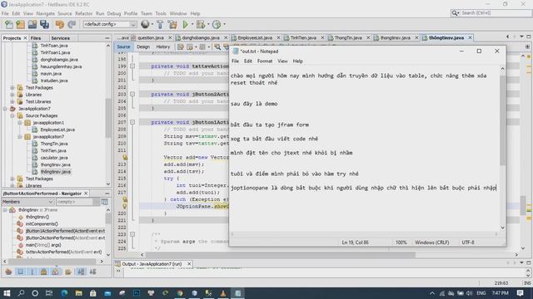Select initComponents() in Navigator
The image size is (533, 299).
click(42, 223)
